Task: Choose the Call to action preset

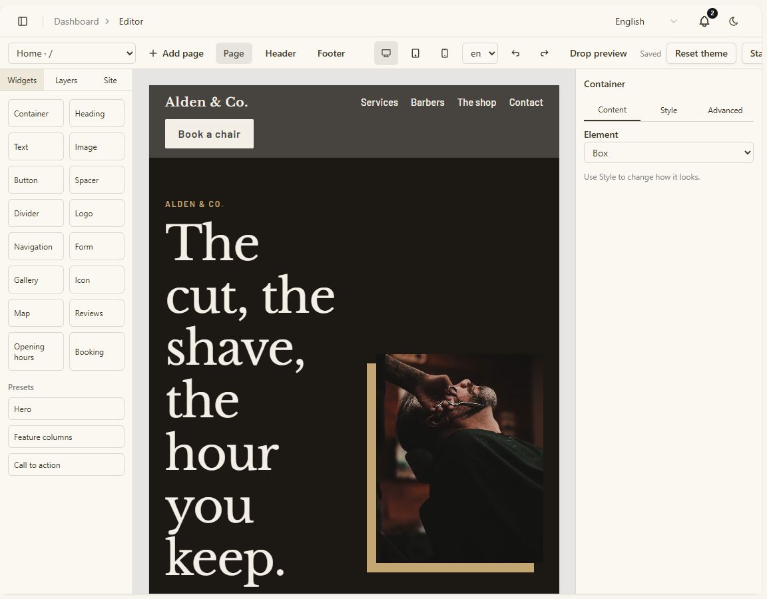Action: pos(66,465)
